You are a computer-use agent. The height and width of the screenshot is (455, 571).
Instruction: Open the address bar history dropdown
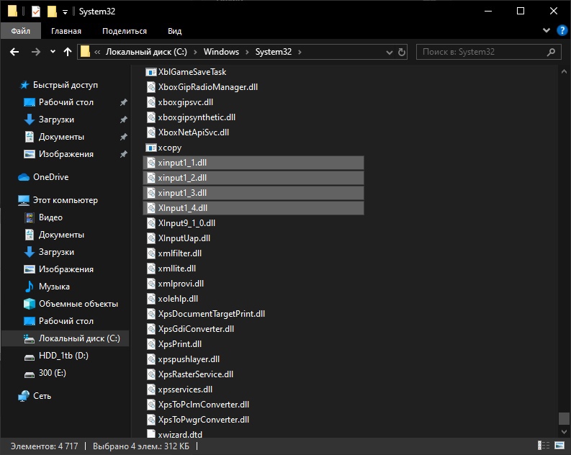390,53
